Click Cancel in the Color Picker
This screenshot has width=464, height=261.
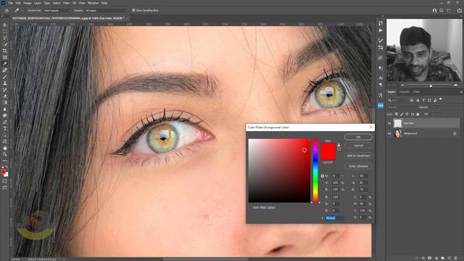tap(358, 146)
